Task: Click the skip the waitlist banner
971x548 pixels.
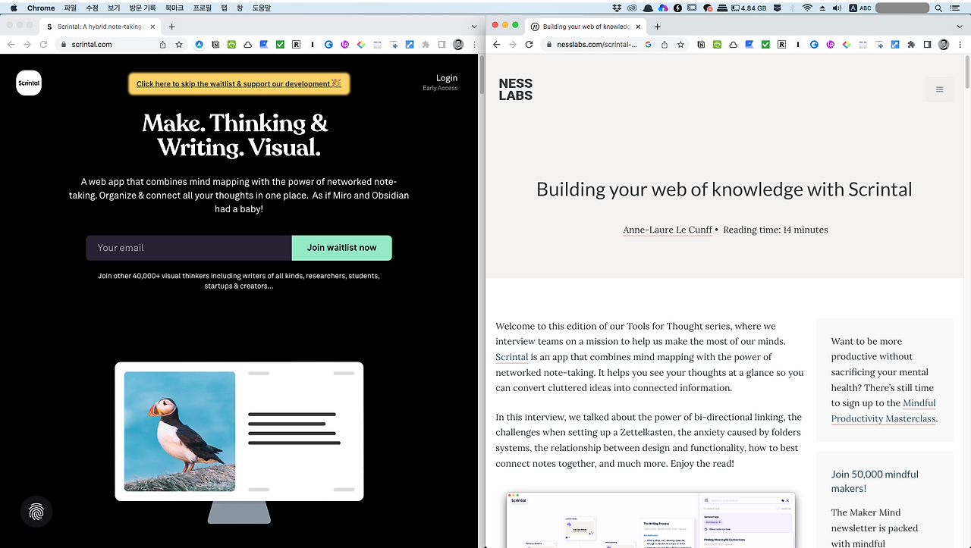Action: click(239, 84)
